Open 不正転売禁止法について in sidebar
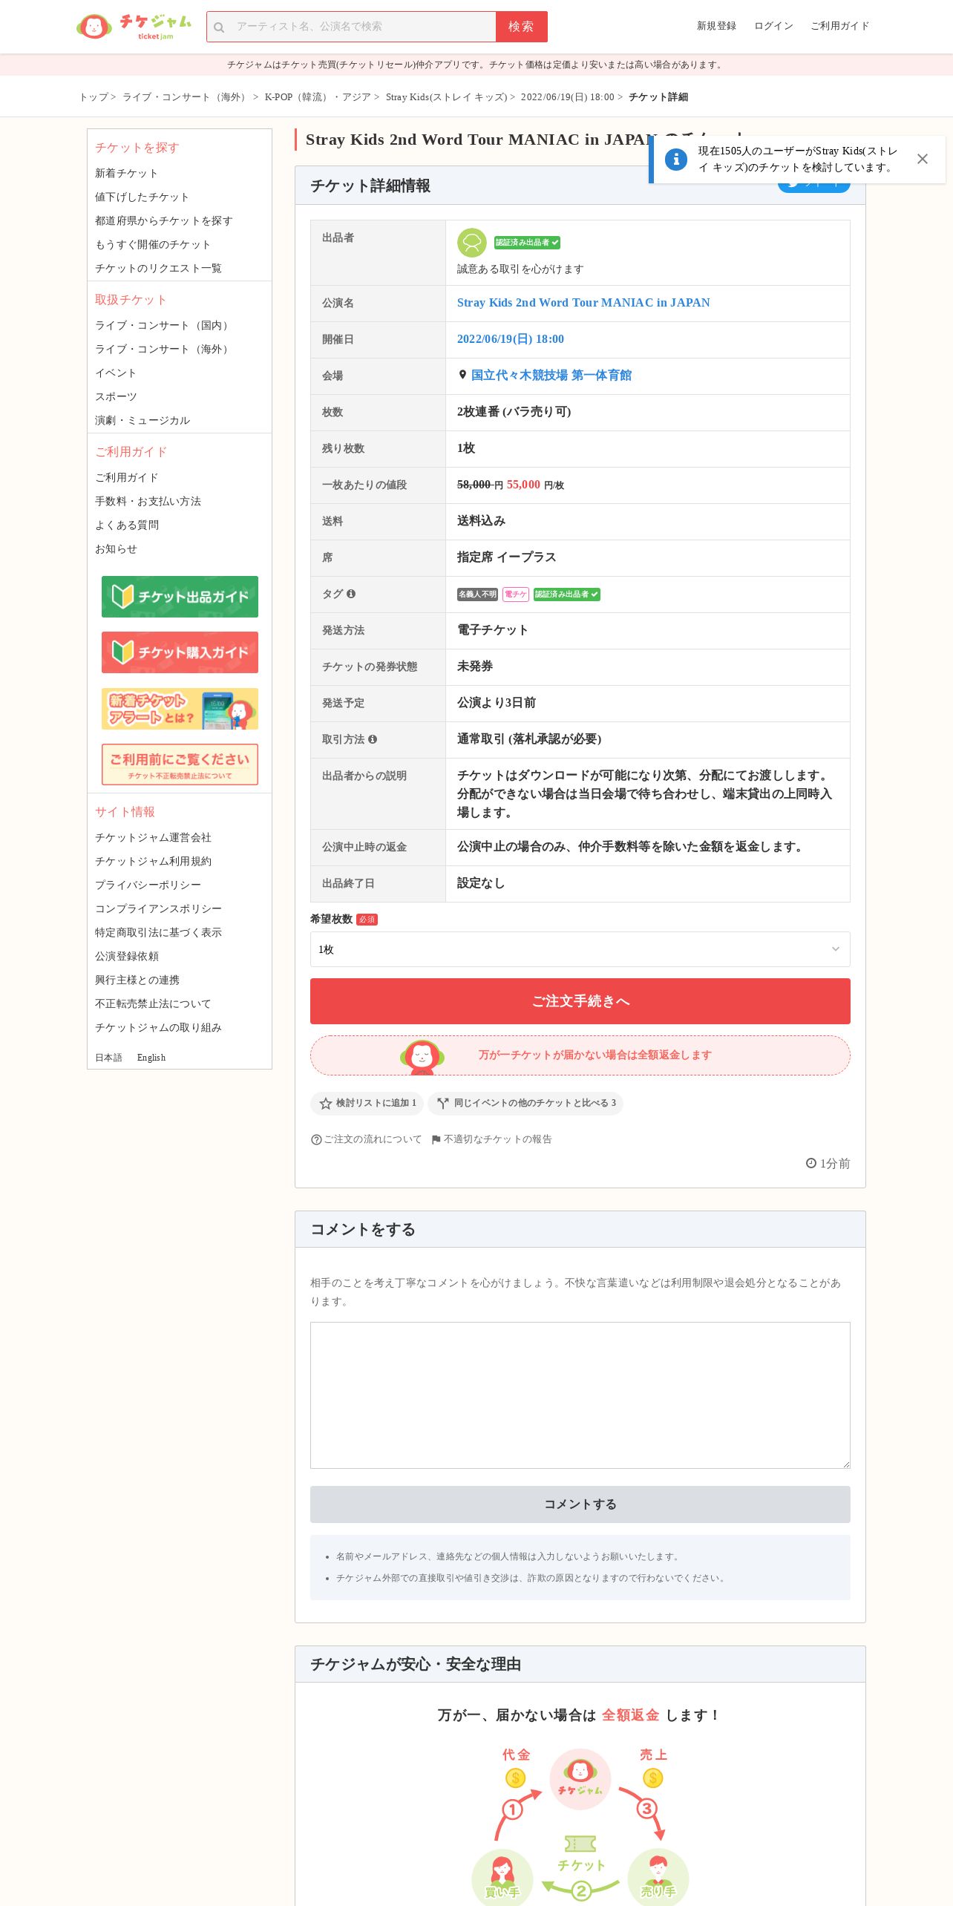This screenshot has width=953, height=1906. coord(153,1004)
